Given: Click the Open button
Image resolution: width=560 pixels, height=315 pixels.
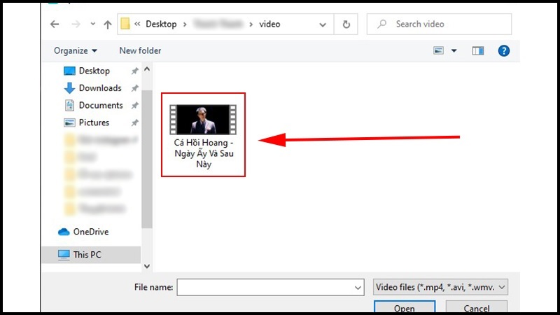Looking at the screenshot, I should (x=405, y=307).
